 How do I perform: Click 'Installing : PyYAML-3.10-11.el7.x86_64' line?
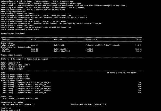coord(25,85)
